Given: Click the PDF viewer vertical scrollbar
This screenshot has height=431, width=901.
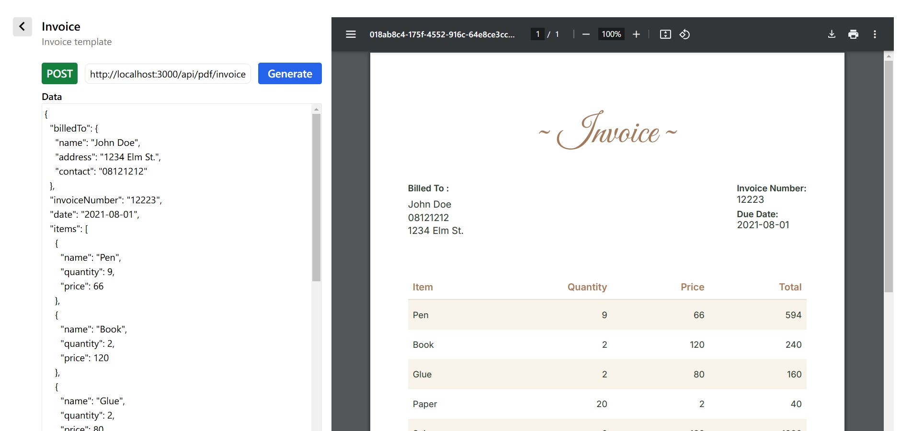Looking at the screenshot, I should (x=889, y=177).
